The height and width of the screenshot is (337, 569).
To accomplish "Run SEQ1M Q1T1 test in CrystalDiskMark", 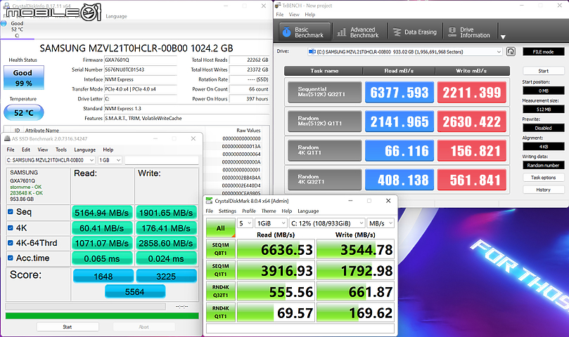I will pyautogui.click(x=221, y=270).
